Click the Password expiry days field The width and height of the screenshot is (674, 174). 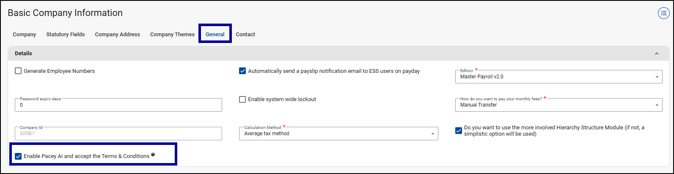[x=118, y=105]
